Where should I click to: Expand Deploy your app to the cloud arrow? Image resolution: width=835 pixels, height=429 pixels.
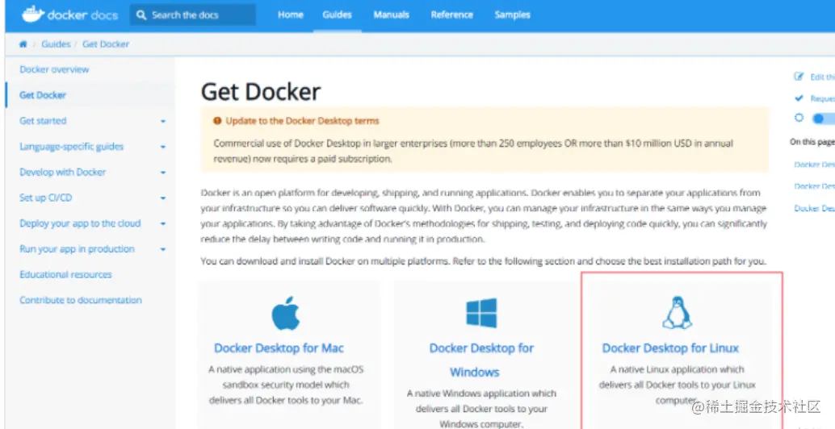click(x=163, y=224)
